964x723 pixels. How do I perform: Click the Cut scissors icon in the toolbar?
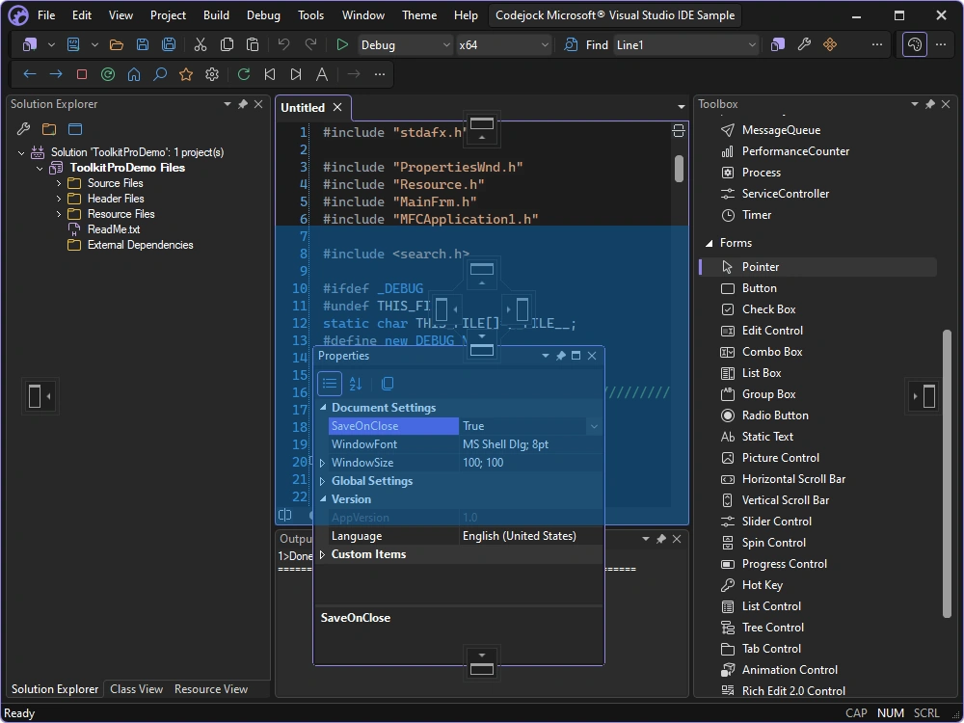(201, 45)
